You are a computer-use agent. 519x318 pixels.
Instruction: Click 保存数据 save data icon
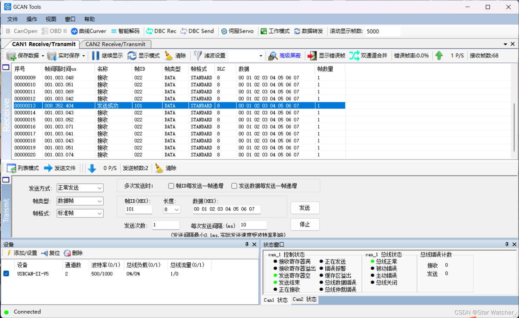(x=11, y=56)
